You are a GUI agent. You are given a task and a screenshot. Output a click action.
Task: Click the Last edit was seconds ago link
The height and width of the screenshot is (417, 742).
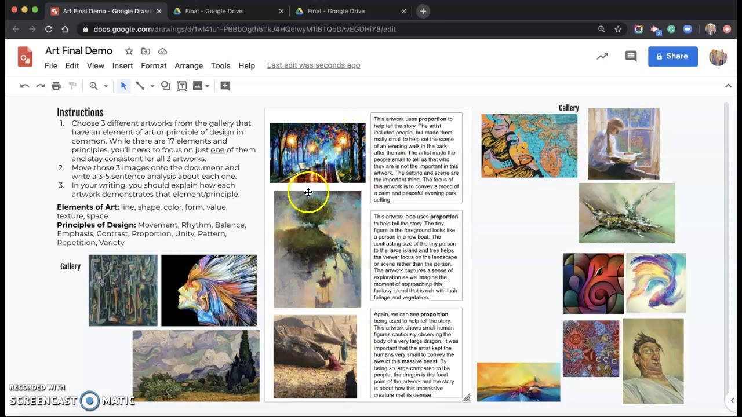314,65
